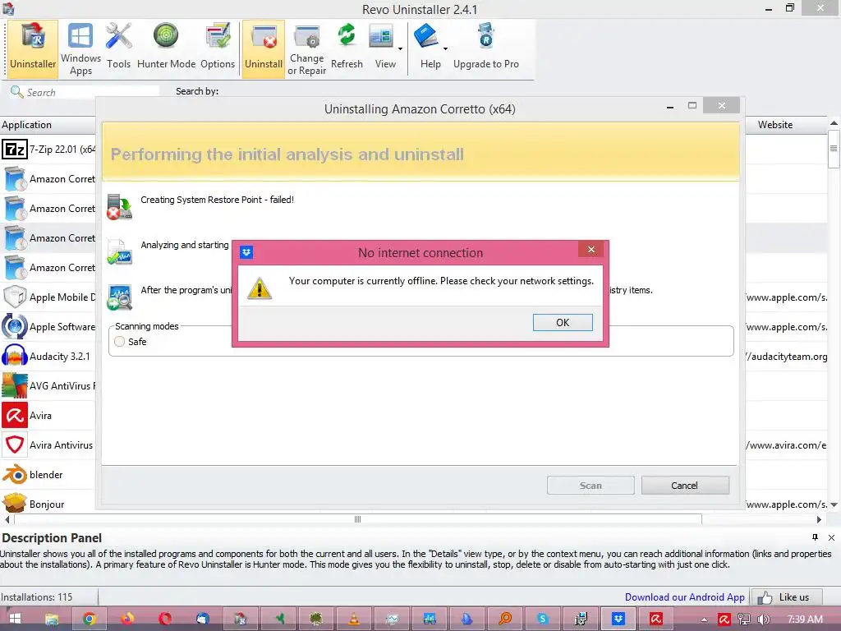The width and height of the screenshot is (841, 631).
Task: Click the horizontal scrollbar right arrow
Action: click(x=819, y=519)
